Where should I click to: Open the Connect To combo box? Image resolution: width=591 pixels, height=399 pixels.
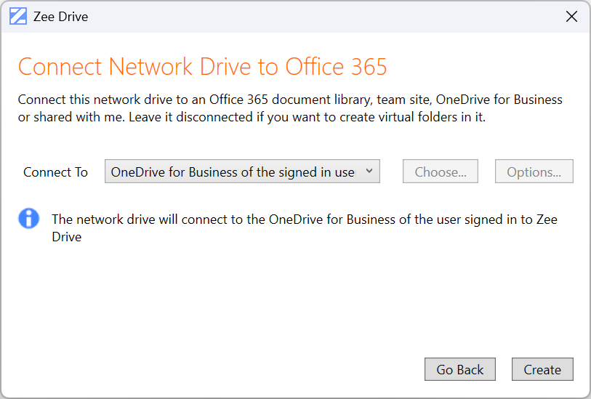[x=242, y=172]
